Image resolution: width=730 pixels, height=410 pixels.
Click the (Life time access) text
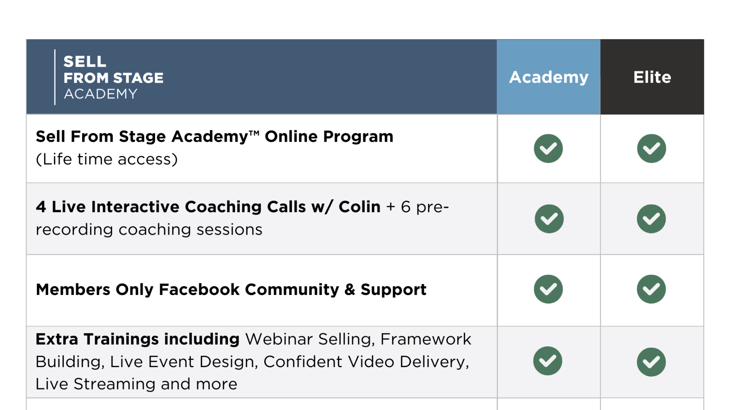pos(107,159)
